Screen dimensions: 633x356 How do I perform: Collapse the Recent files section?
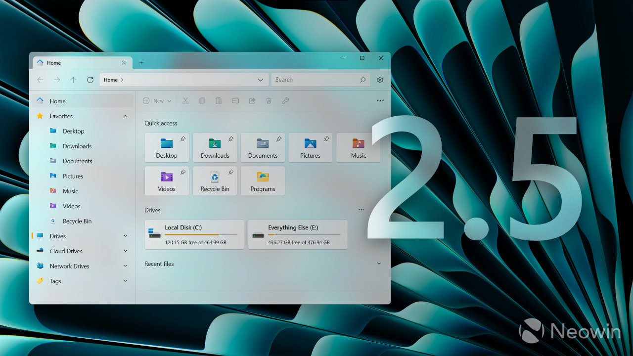(x=379, y=264)
